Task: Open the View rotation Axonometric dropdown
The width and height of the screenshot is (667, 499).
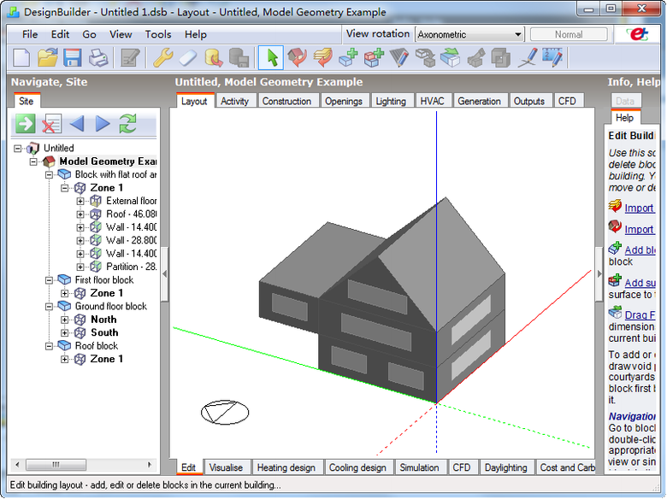Action: tap(469, 35)
